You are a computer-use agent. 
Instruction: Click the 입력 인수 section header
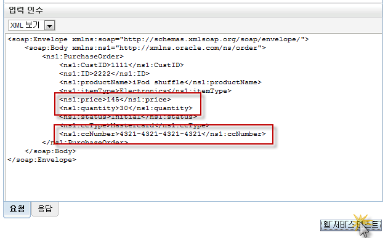tap(26, 10)
